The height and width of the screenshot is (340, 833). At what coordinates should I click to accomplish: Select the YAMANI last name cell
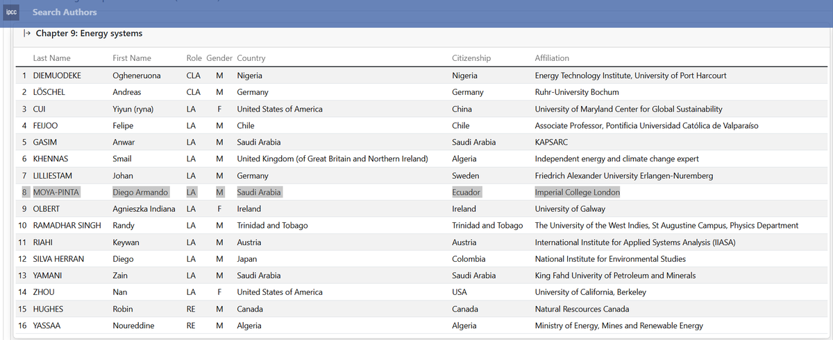[x=47, y=276]
